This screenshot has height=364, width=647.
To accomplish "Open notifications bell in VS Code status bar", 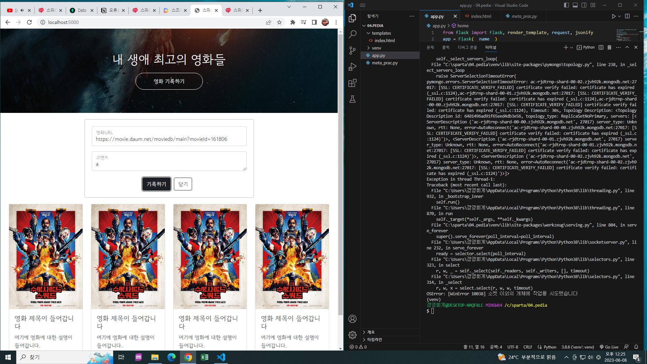I will pyautogui.click(x=636, y=347).
